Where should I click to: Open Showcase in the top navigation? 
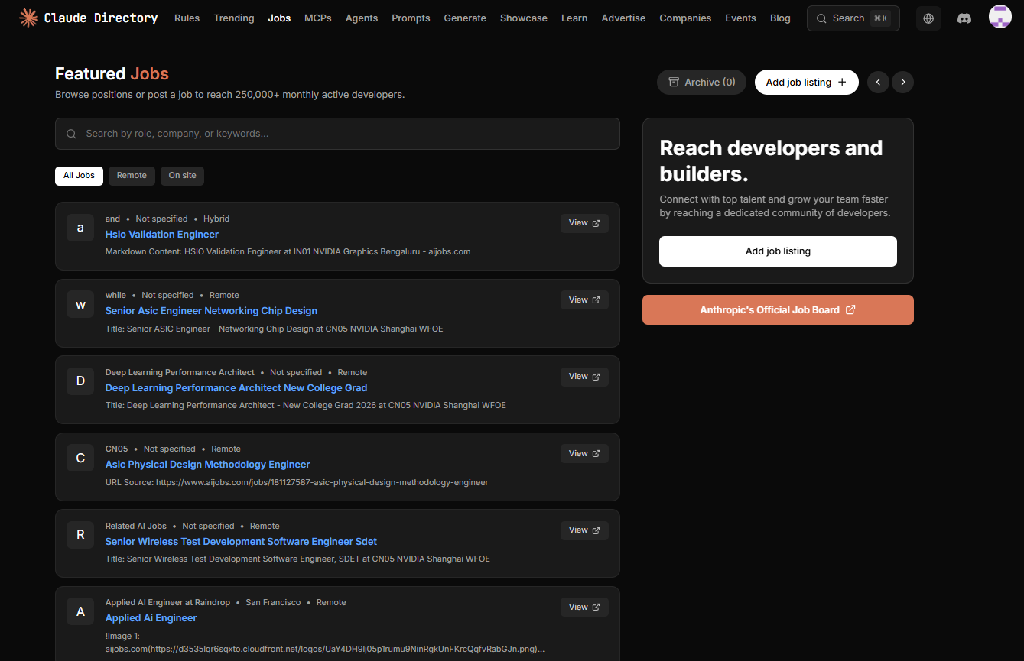tap(524, 18)
